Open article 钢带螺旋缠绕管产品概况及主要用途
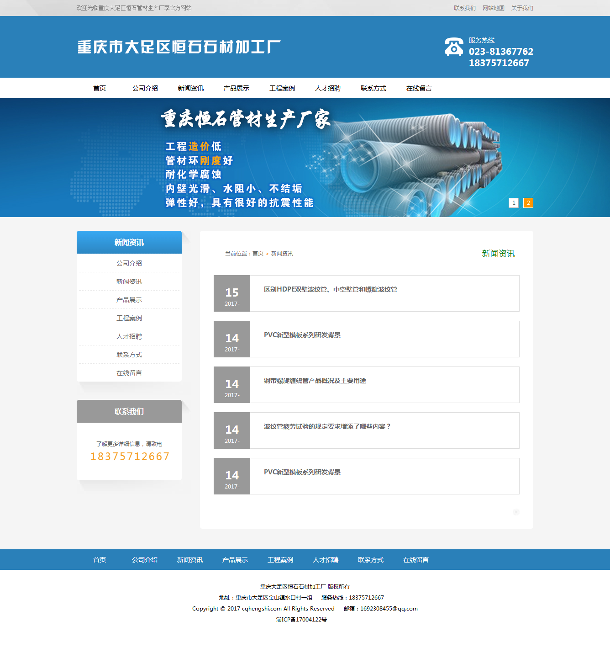 pos(315,381)
